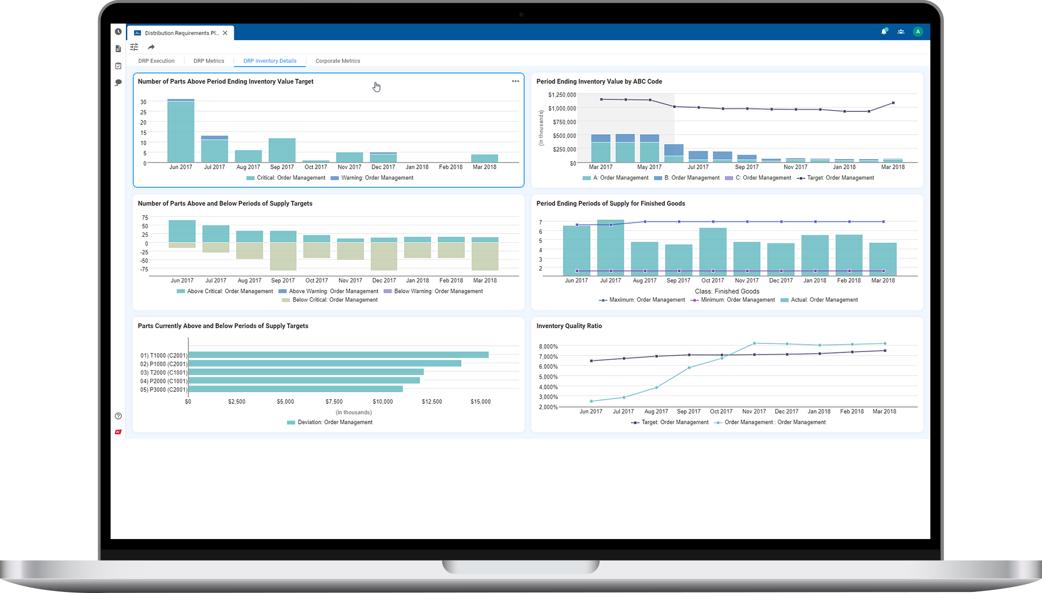Select the clock history icon in the sidebar
This screenshot has width=1042, height=593.
118,31
